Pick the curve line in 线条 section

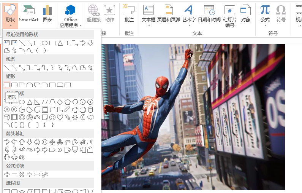75,68
